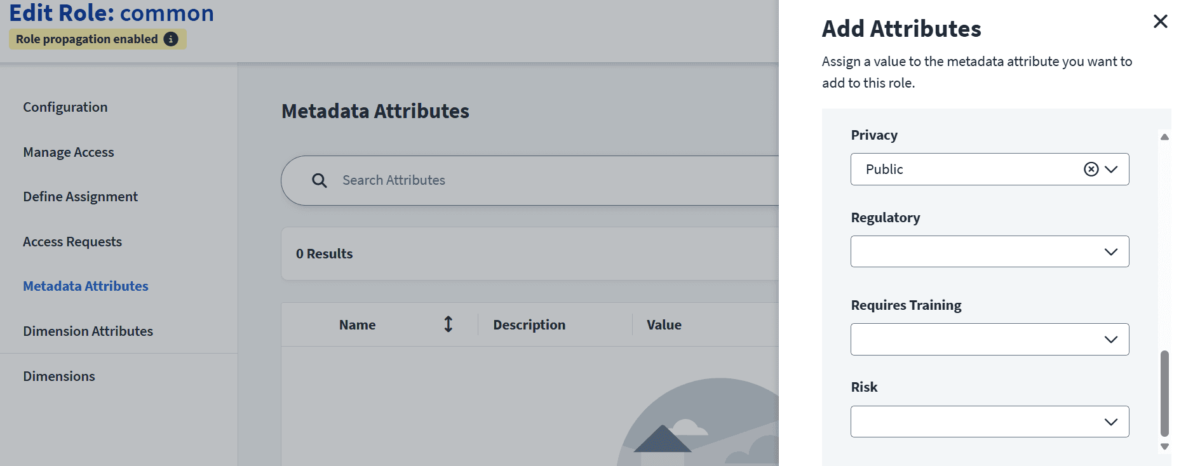Open the Requires Training dropdown

[990, 339]
